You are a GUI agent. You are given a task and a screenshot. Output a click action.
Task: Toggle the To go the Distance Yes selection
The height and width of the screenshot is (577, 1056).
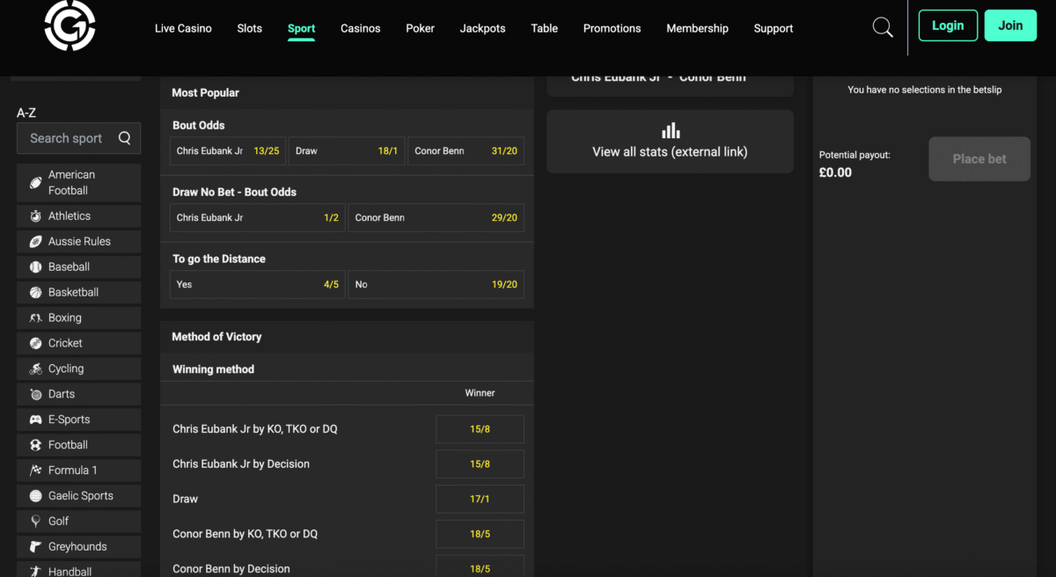pyautogui.click(x=257, y=285)
